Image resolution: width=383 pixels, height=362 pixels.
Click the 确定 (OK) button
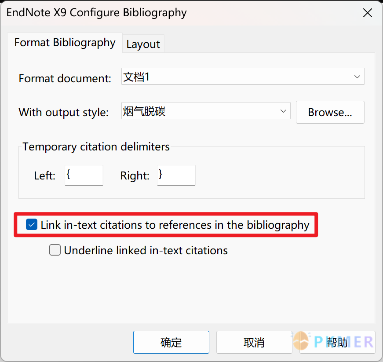[171, 342]
